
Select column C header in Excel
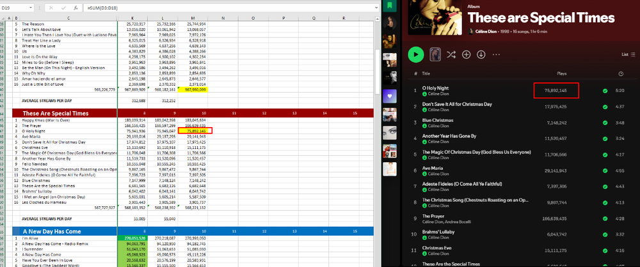tap(68, 18)
